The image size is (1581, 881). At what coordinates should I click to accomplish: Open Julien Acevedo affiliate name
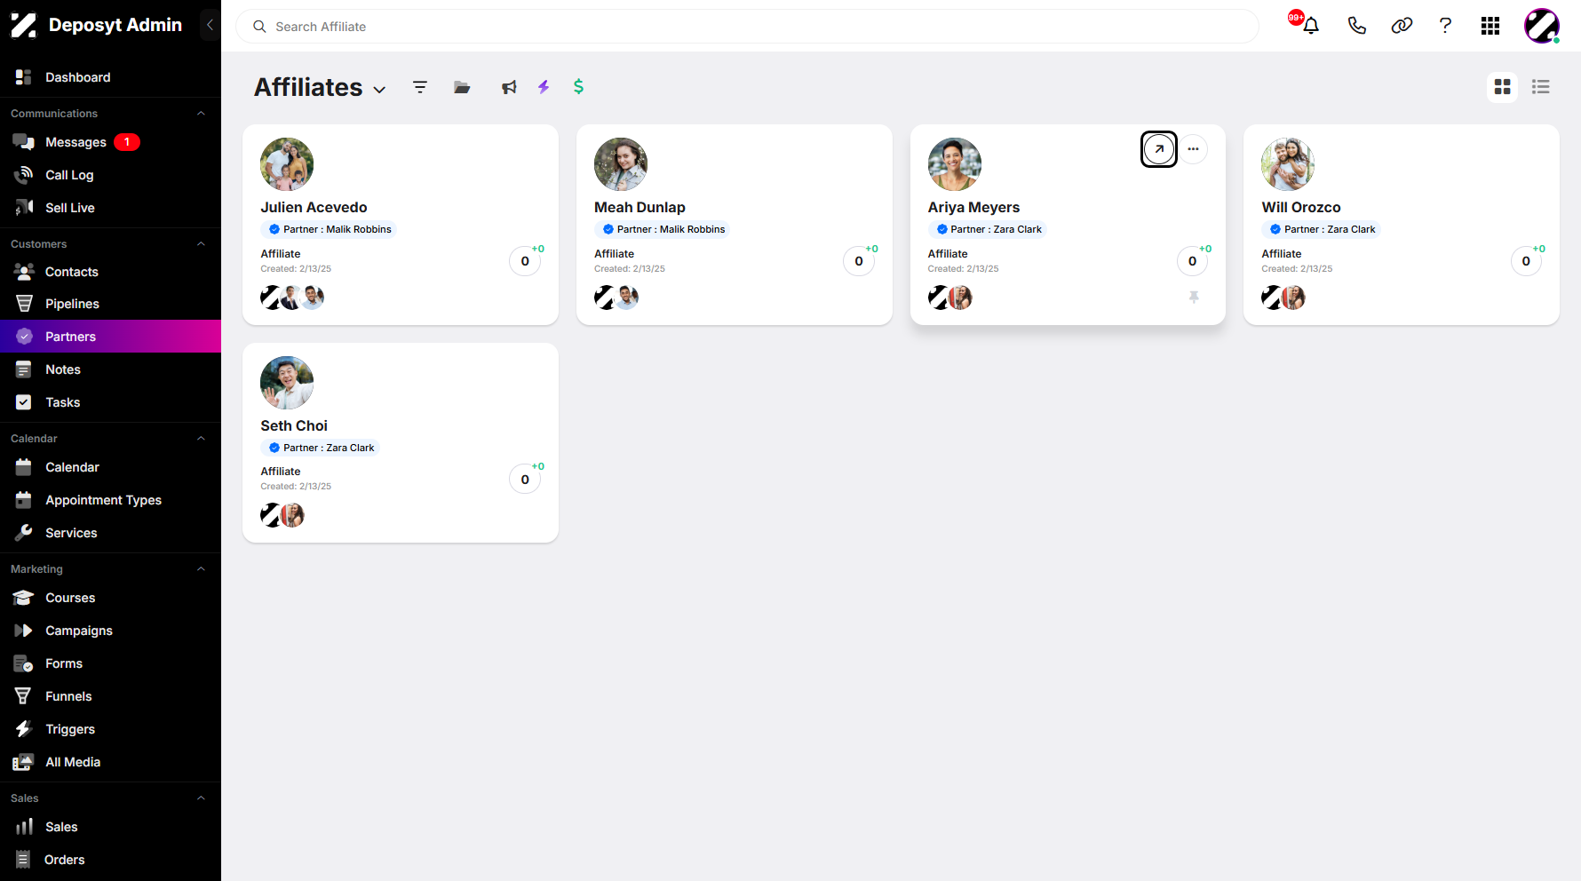pyautogui.click(x=314, y=207)
